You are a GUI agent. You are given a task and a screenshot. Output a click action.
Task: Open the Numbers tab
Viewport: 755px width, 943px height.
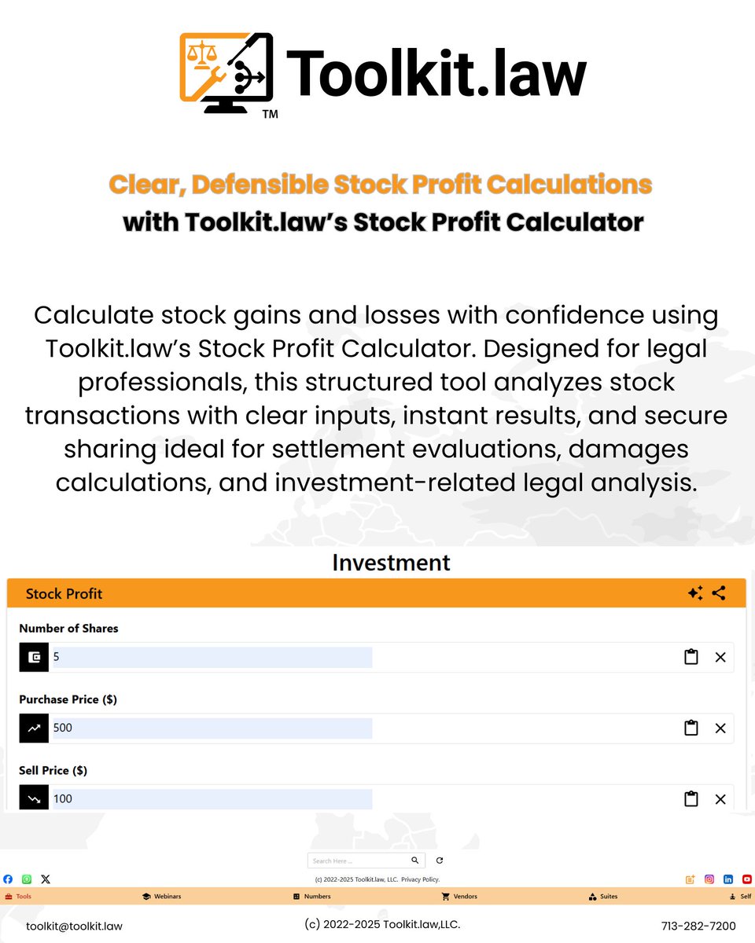point(312,897)
